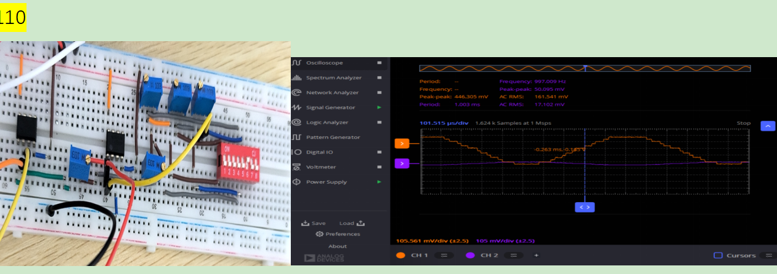Click the Spectrum Analyzer bars icon
This screenshot has width=777, height=274.
pos(296,78)
